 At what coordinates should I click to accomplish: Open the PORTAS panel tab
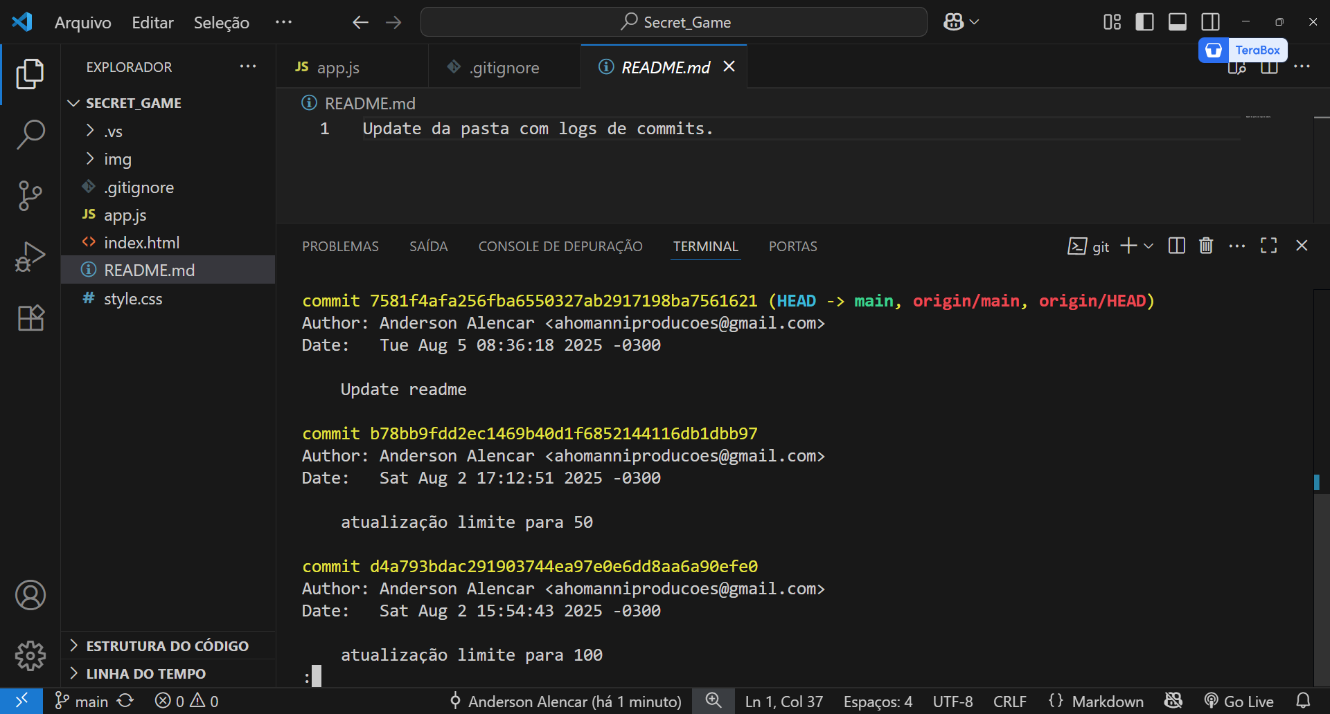(792, 246)
